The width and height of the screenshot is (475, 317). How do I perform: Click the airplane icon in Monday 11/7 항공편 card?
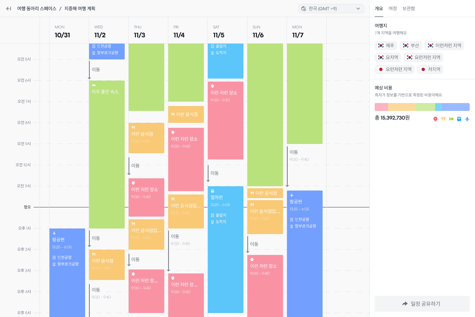tap(292, 195)
